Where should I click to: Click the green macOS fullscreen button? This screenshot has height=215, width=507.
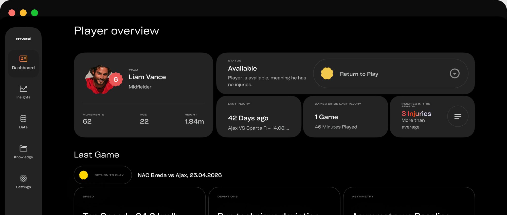pyautogui.click(x=34, y=13)
